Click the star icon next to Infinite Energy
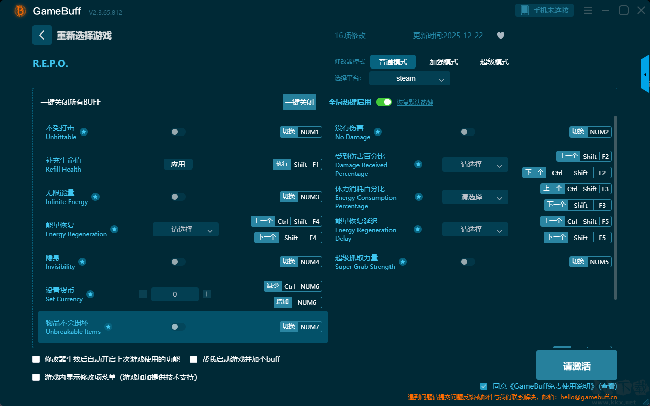 (x=95, y=197)
